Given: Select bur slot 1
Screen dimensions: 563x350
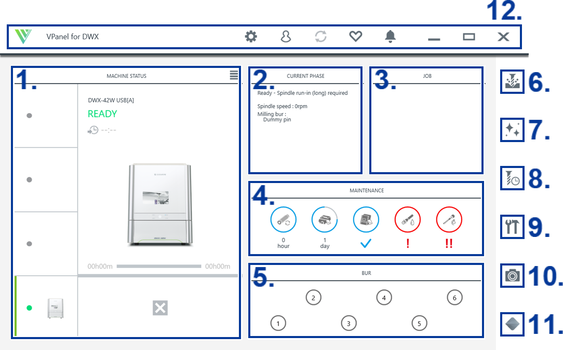Looking at the screenshot, I should pos(278,323).
